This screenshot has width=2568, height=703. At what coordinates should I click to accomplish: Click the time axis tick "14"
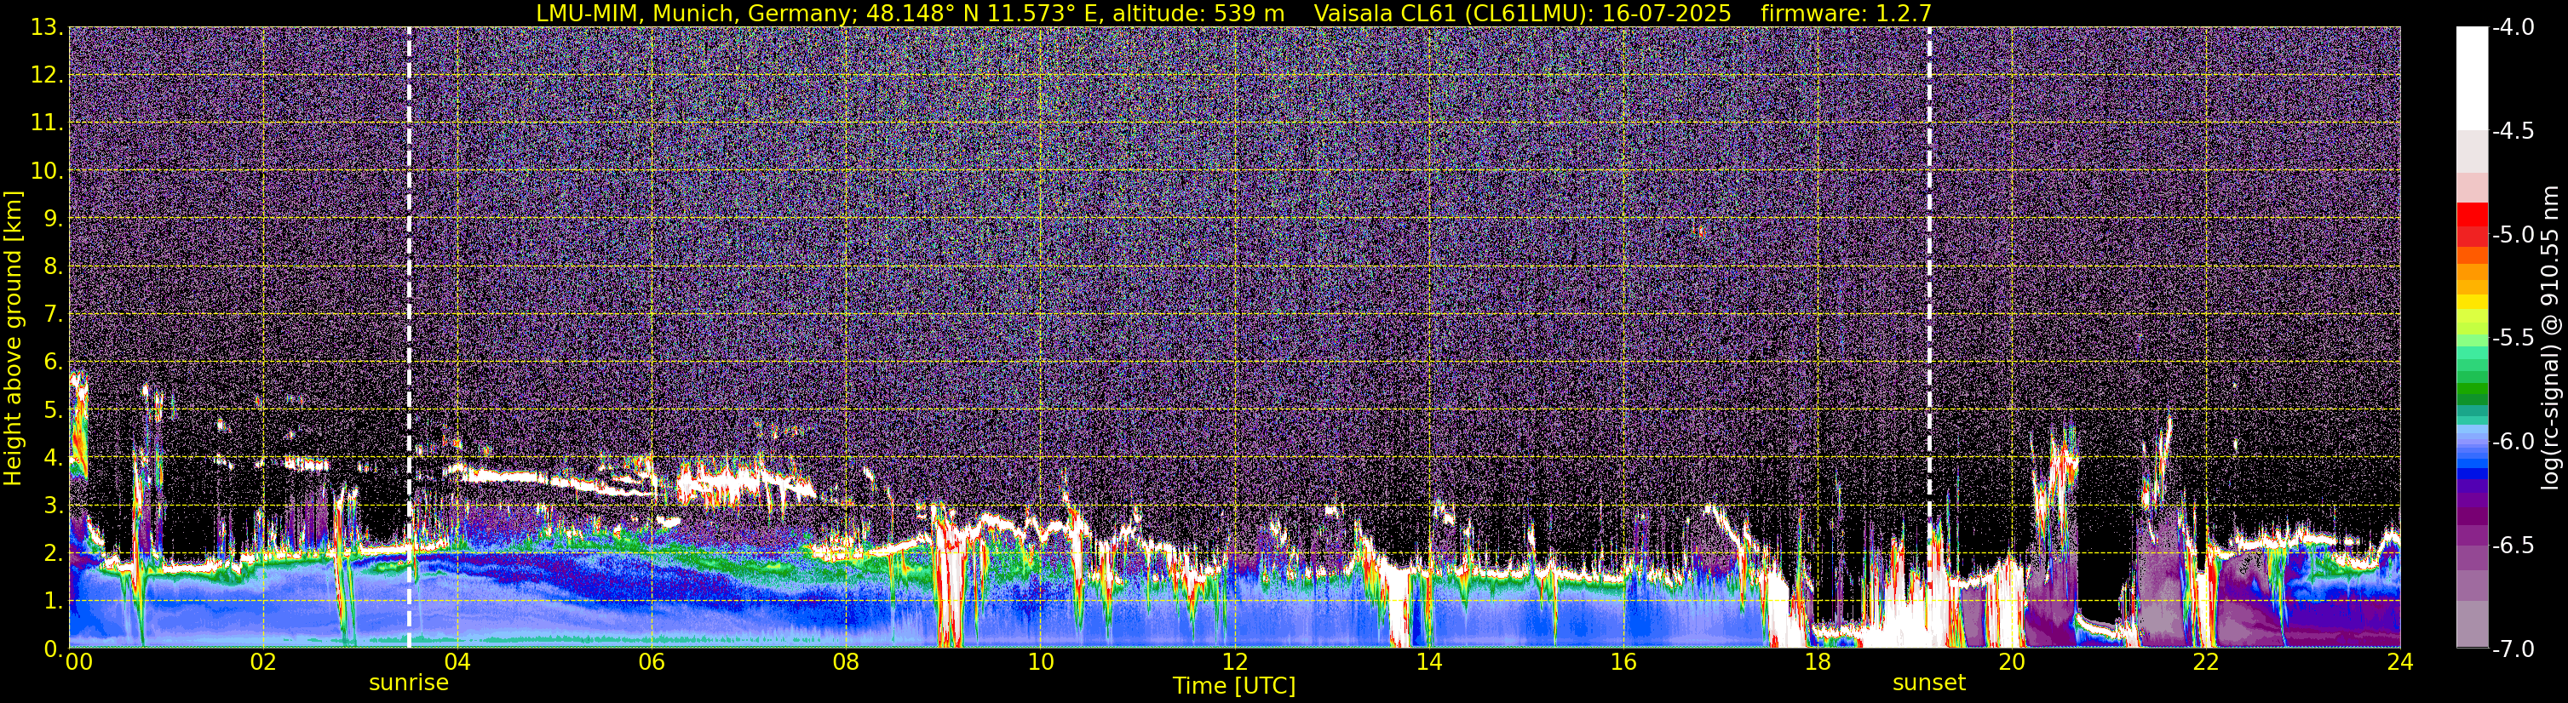coord(1429,662)
